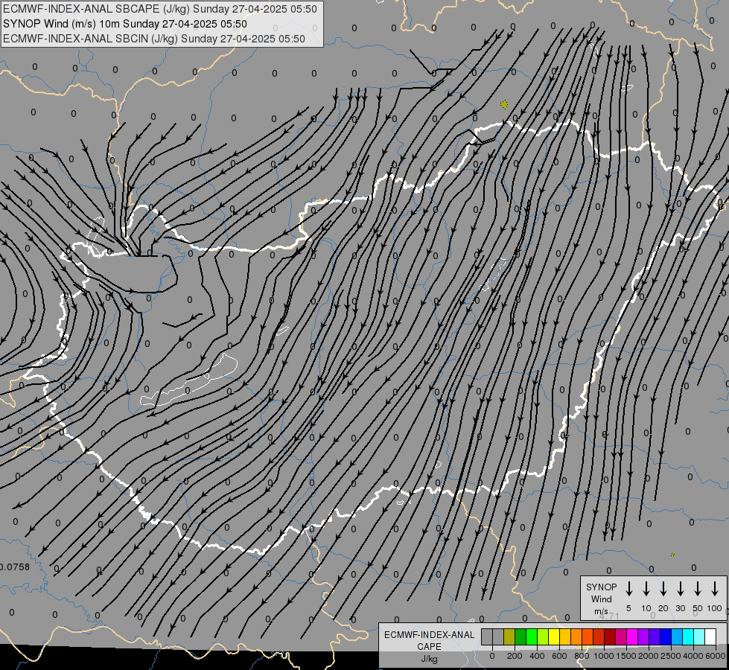Click the 1000 tick label on CAPE scale
Image resolution: width=729 pixels, height=670 pixels.
(x=604, y=656)
